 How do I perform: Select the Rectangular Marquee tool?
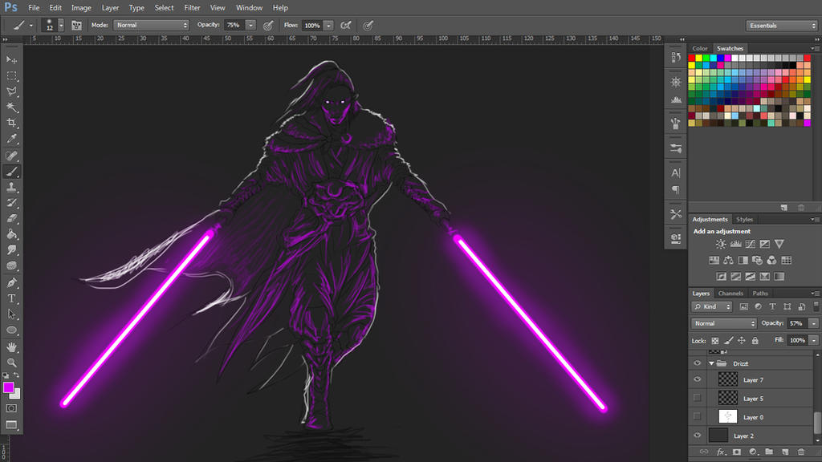click(11, 76)
